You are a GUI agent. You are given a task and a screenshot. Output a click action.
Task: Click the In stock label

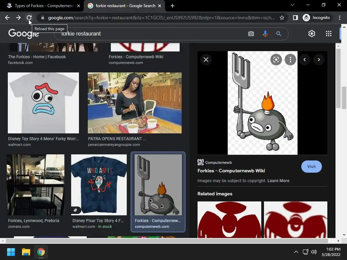click(105, 226)
